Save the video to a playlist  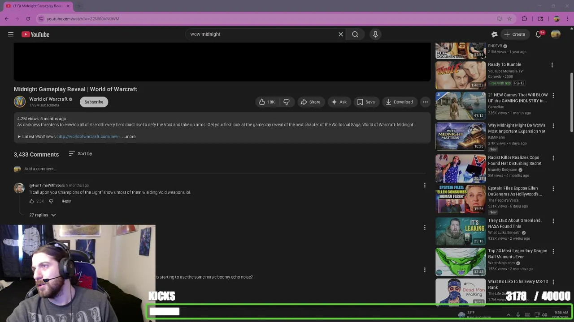(365, 102)
